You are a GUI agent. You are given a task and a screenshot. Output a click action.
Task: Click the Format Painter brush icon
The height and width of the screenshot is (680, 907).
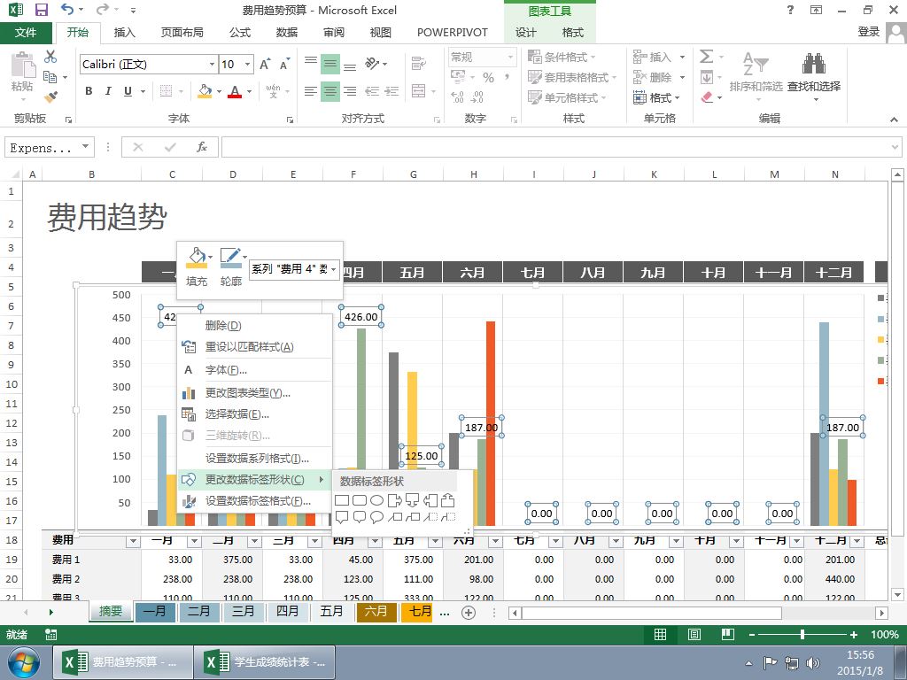pos(50,97)
